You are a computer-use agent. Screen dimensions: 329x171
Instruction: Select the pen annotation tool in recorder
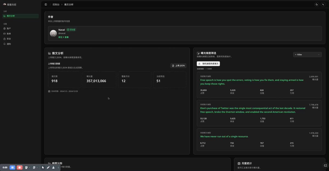coord(48,167)
